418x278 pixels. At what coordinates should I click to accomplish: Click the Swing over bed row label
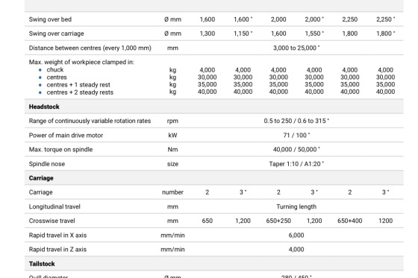[50, 19]
